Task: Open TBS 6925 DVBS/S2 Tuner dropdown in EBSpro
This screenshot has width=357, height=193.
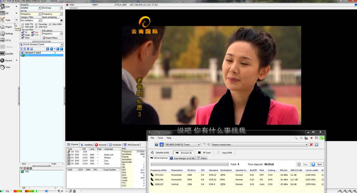Action: (182, 145)
